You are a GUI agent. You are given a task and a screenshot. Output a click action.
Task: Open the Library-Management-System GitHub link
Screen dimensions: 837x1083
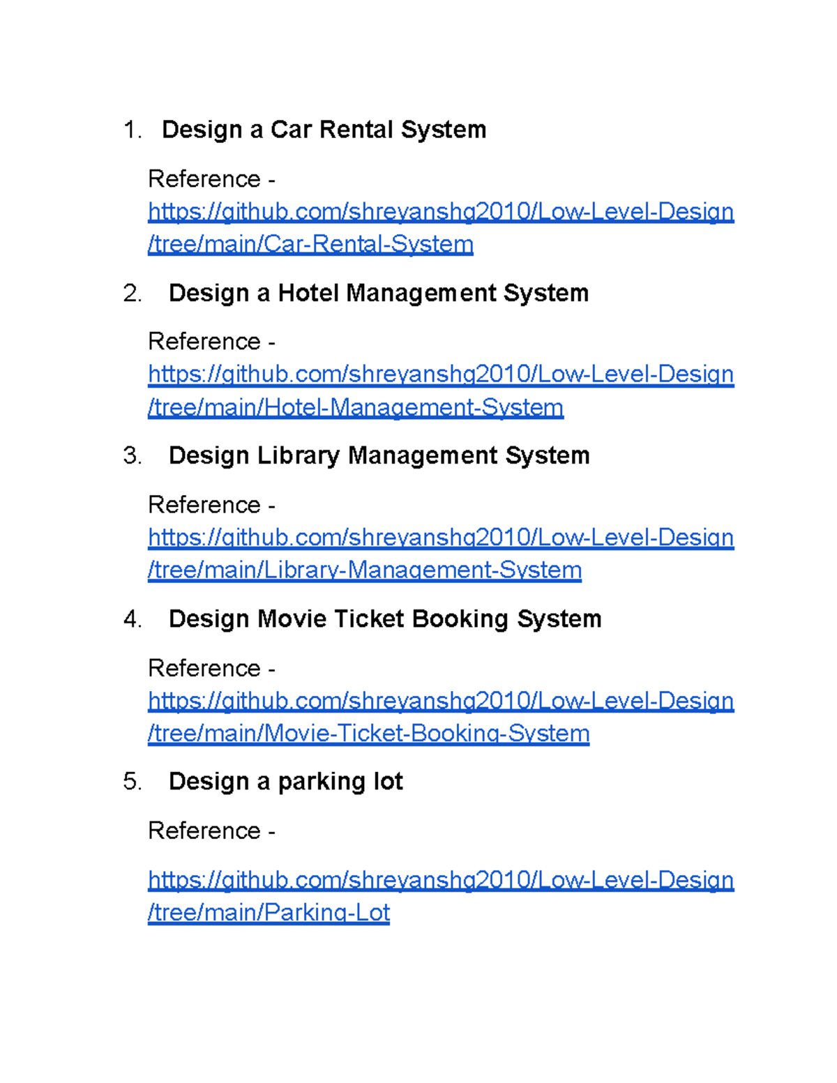pyautogui.click(x=441, y=554)
